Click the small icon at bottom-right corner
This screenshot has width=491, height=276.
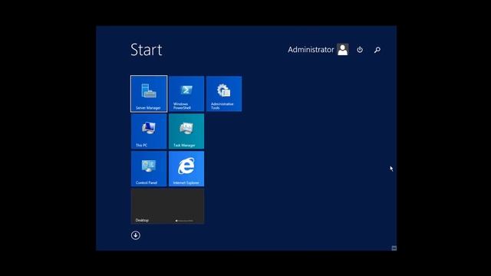394,248
